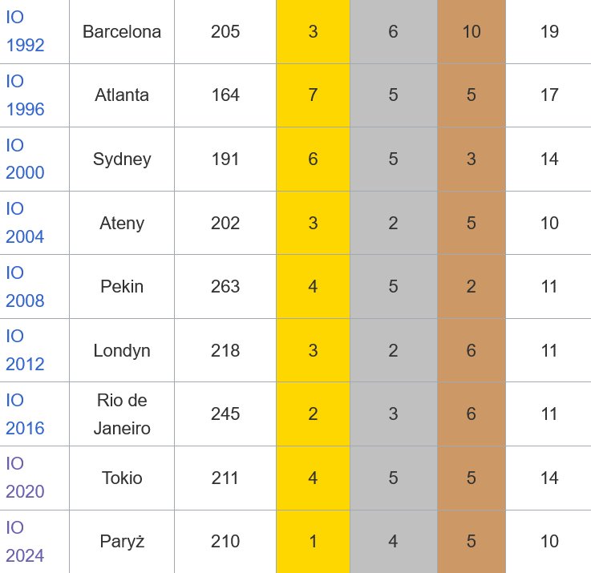591x573 pixels.
Task: Open the IO 2008 link
Action: 25,287
